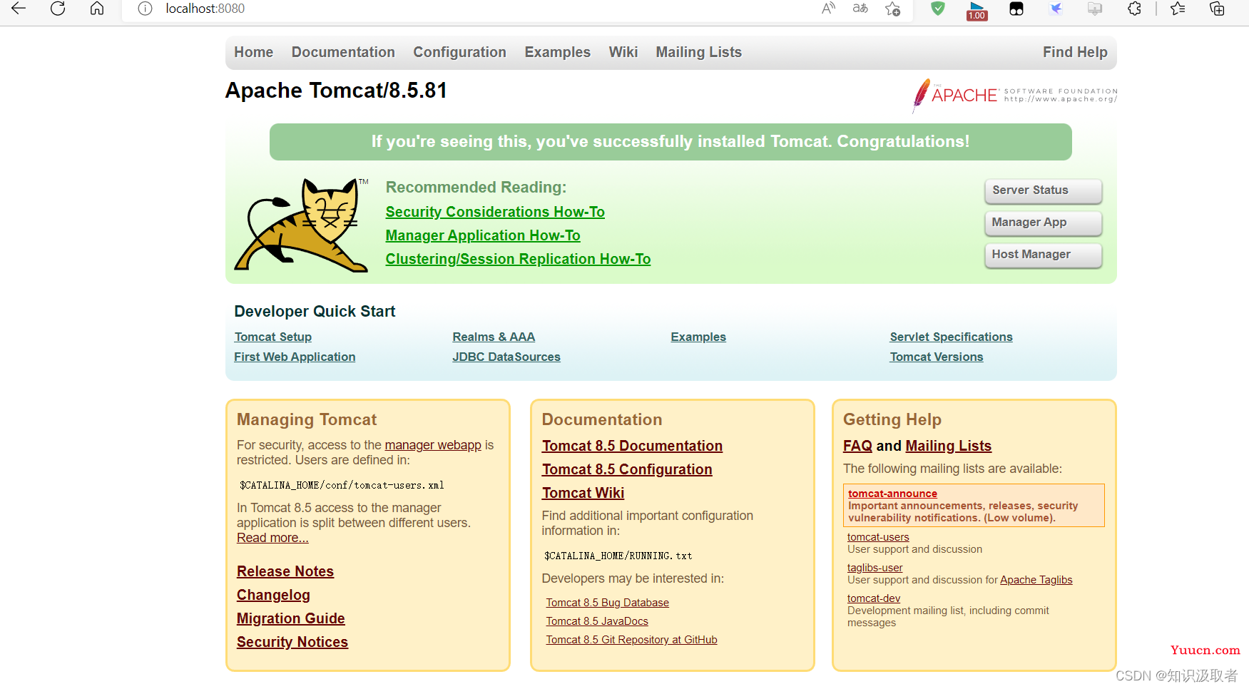Image resolution: width=1249 pixels, height=689 pixels.
Task: Reload the page with the refresh icon
Action: 58,9
